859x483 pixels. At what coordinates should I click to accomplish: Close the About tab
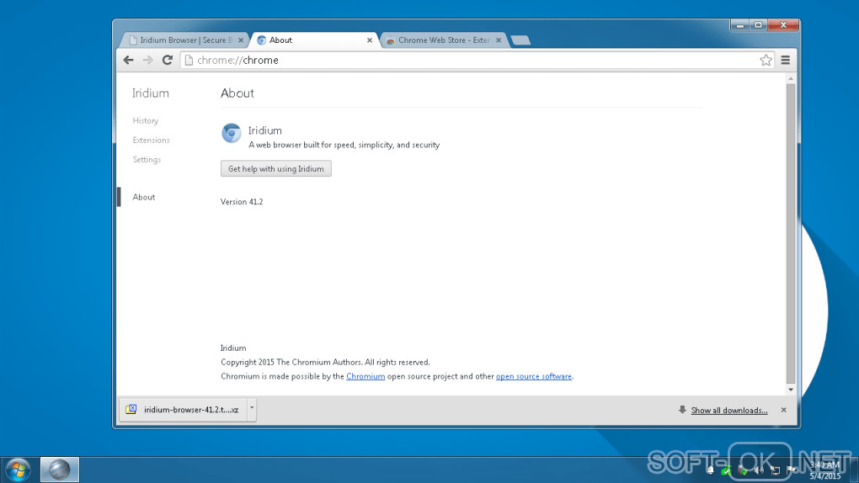(x=369, y=40)
